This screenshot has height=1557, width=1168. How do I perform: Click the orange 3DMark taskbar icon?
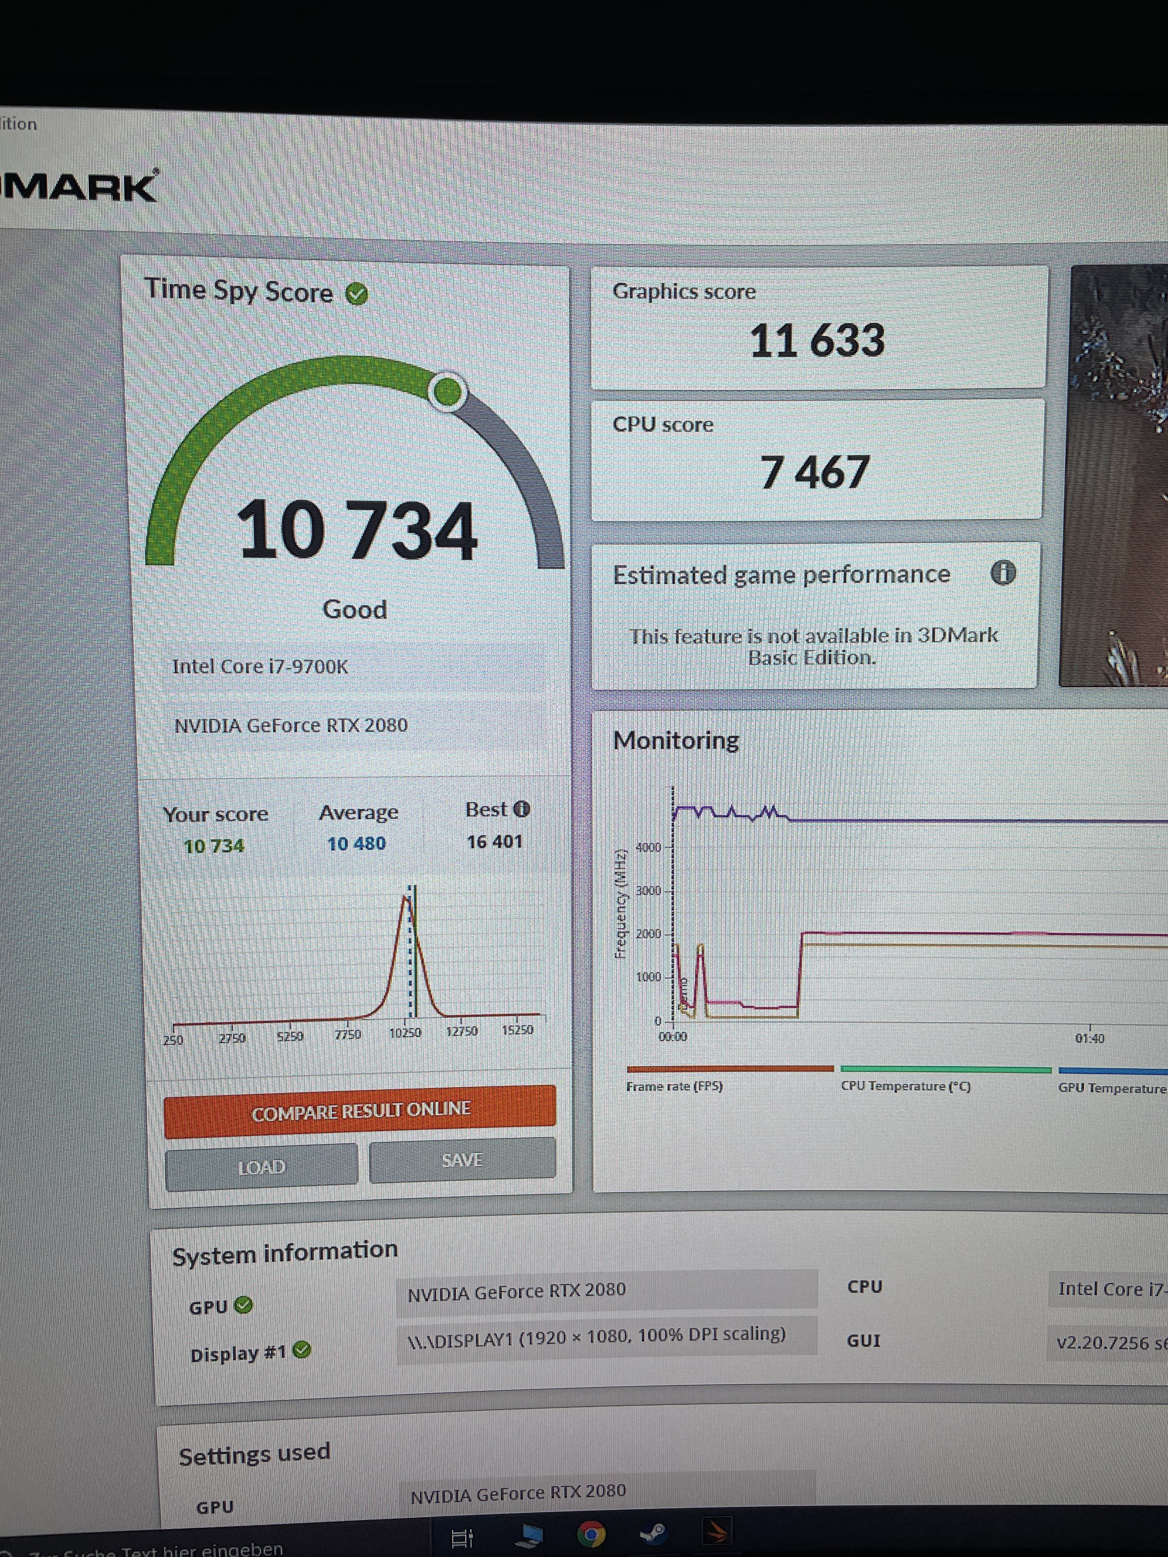(x=718, y=1530)
